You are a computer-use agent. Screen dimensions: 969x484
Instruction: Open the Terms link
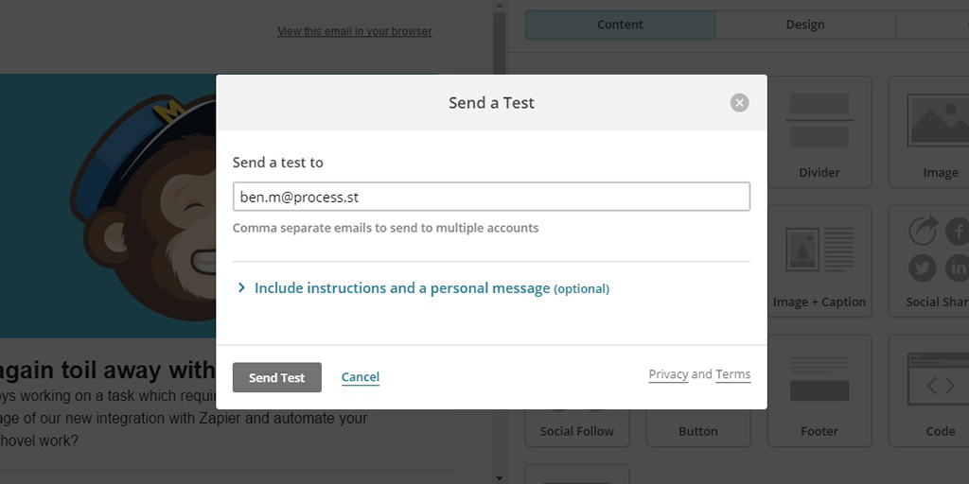[x=733, y=374]
